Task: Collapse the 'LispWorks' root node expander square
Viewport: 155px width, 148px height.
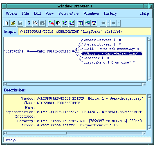Action: (28, 51)
